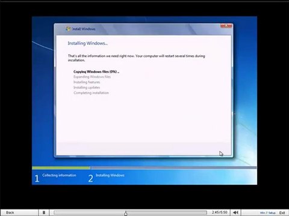This screenshot has width=289, height=216.
Task: Click the Exit button
Action: coord(282,212)
